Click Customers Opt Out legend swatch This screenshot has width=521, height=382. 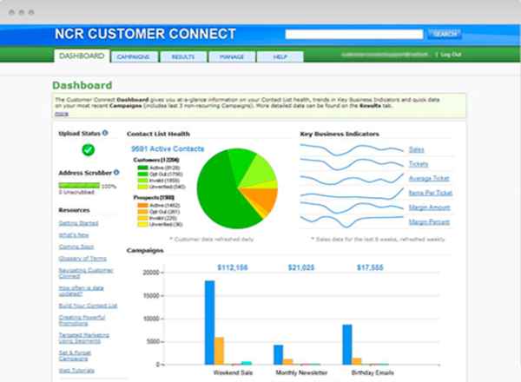143,174
